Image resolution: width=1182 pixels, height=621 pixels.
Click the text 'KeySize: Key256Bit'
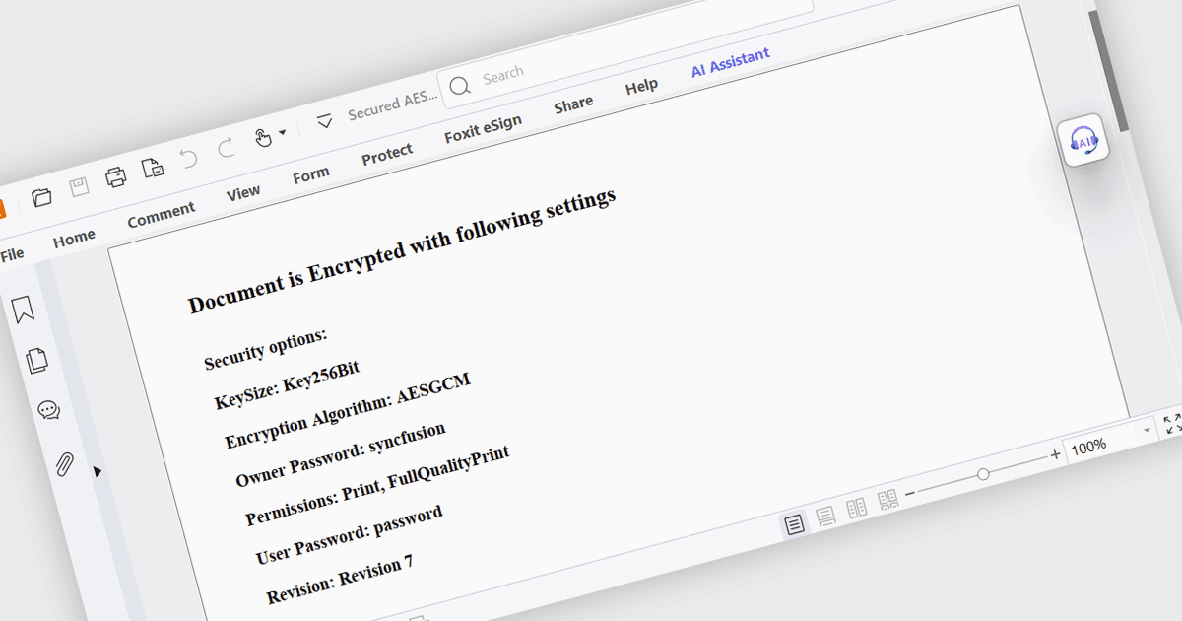click(287, 385)
